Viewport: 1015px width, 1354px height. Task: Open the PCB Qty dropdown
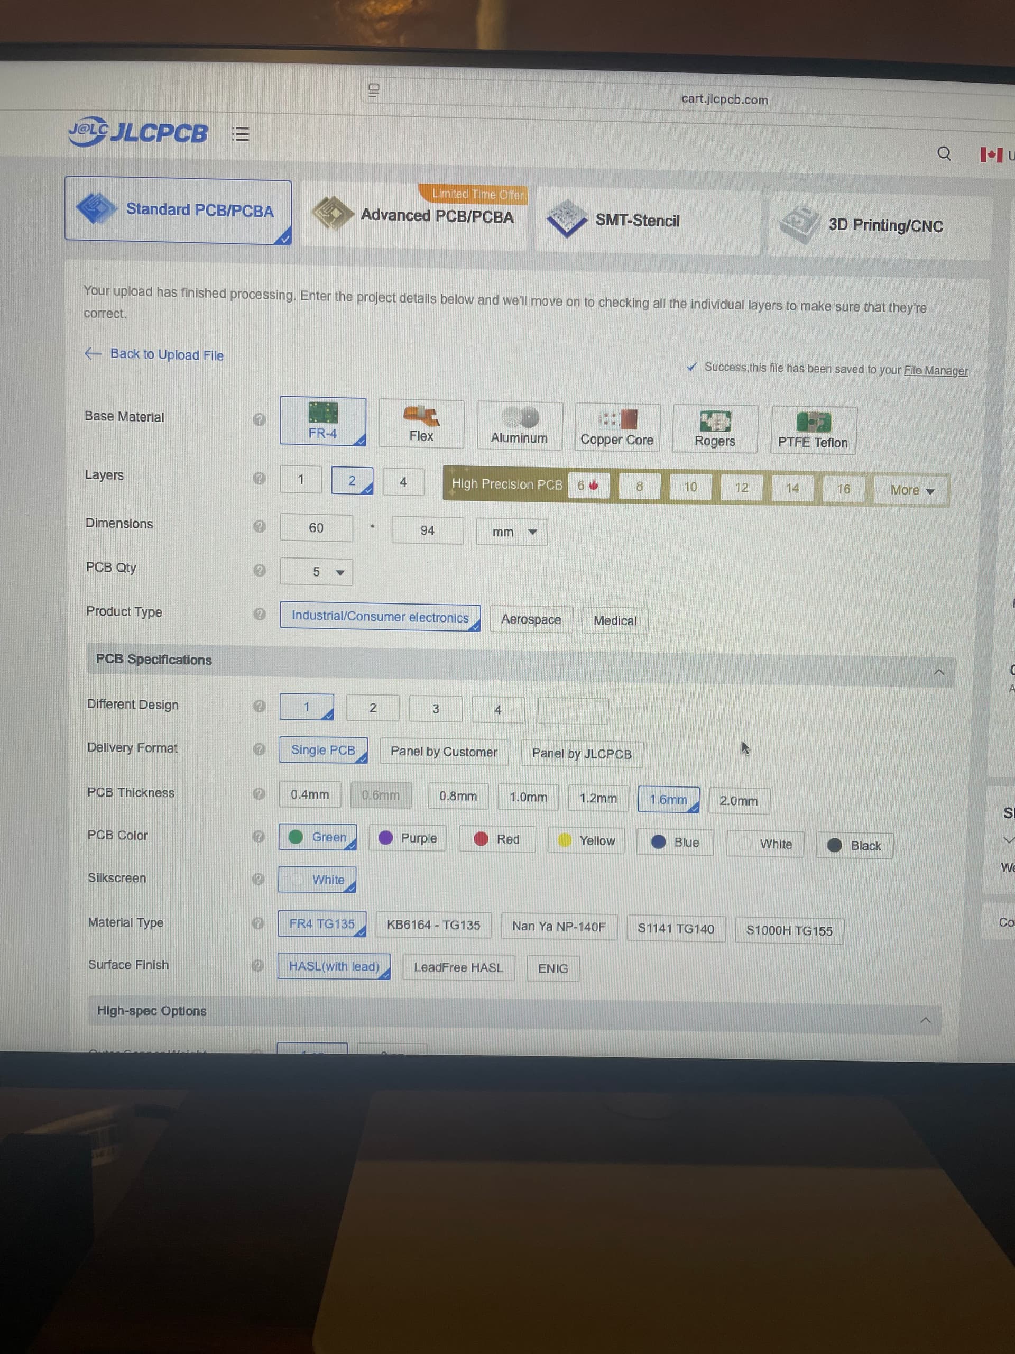317,572
